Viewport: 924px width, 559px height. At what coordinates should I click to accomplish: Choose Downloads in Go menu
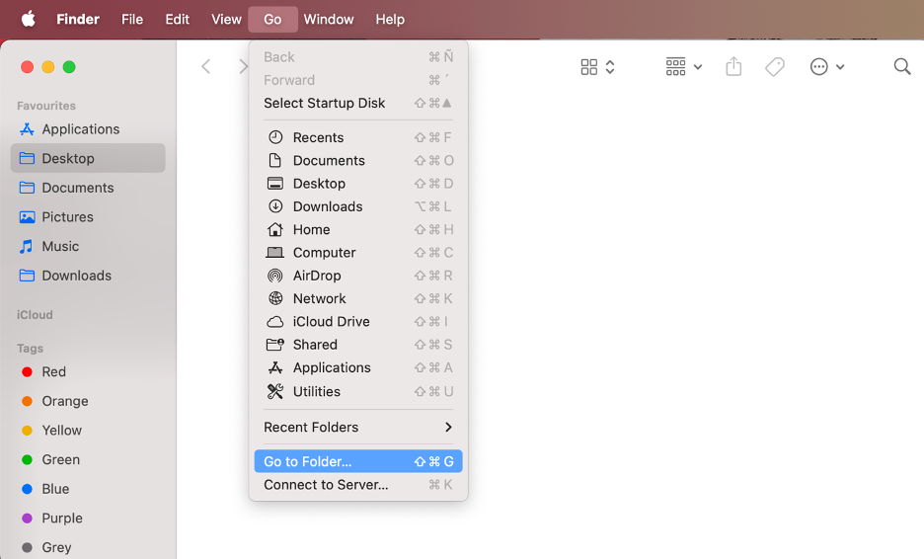pyautogui.click(x=358, y=206)
